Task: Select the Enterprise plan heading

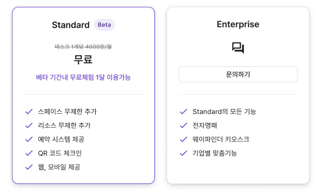Action: point(238,24)
